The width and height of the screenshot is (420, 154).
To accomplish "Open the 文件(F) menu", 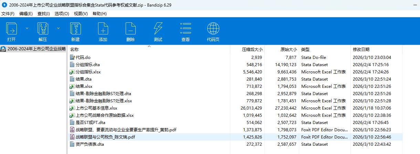I will [8, 14].
